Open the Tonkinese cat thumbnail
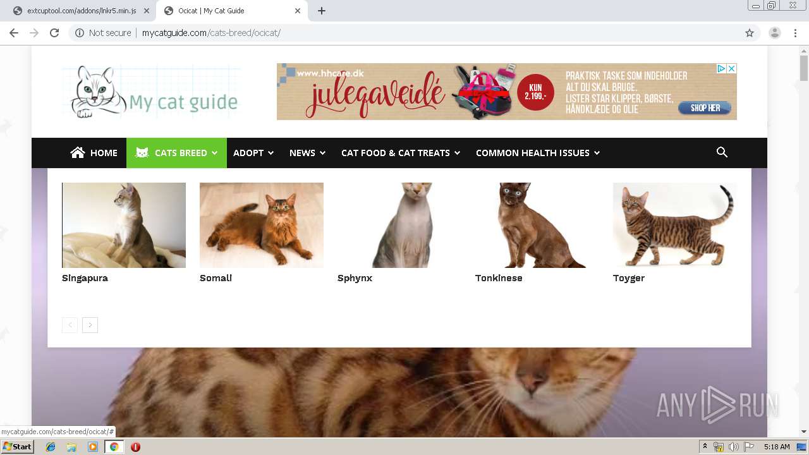This screenshot has height=455, width=809. tap(537, 225)
